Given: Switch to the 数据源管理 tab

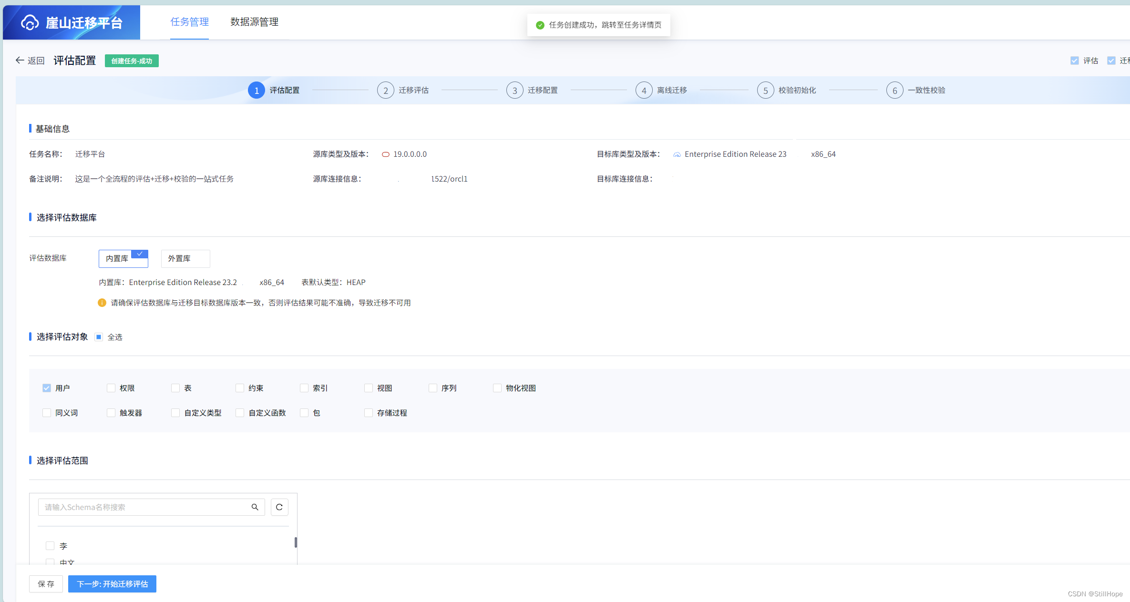Looking at the screenshot, I should click(x=254, y=22).
